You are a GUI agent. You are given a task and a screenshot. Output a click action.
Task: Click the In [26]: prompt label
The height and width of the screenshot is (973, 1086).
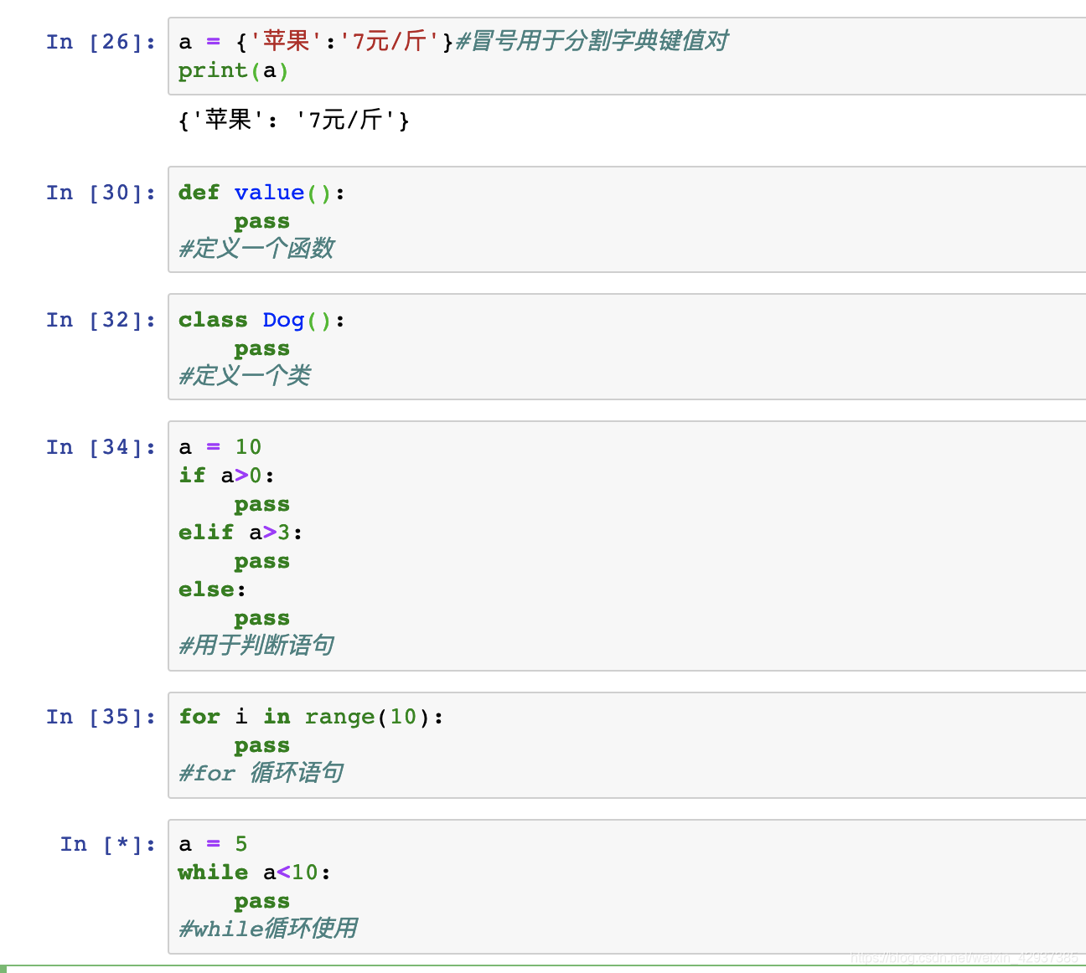click(101, 42)
